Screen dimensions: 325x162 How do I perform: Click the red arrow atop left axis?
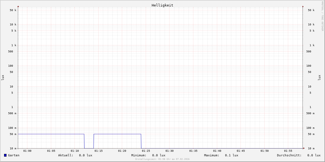(x=18, y=6)
